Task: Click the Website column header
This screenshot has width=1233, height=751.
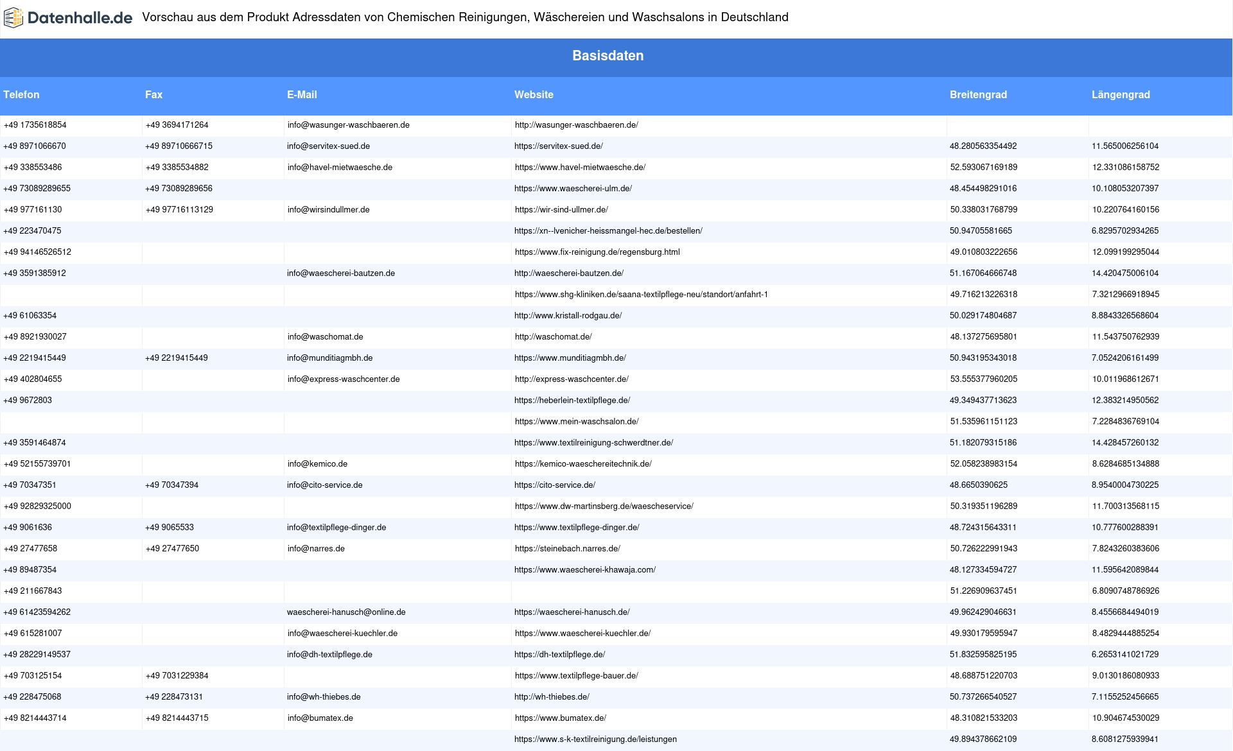Action: click(534, 95)
